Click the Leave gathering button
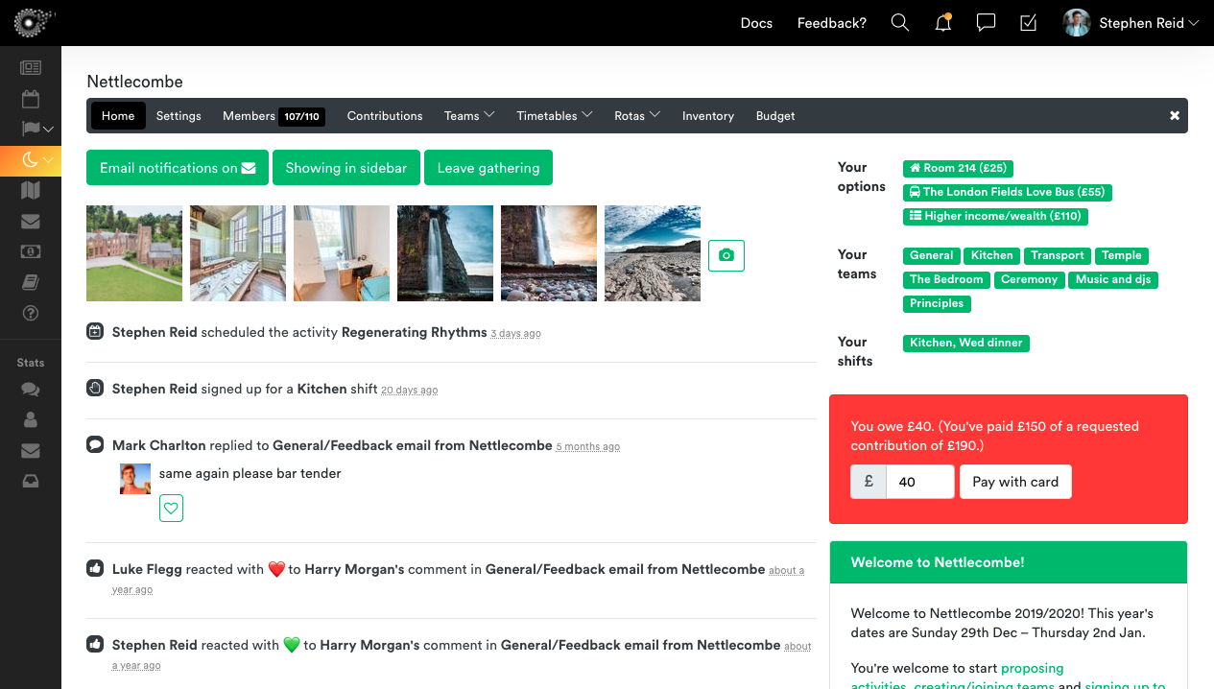Viewport: 1214px width, 689px height. tap(488, 168)
